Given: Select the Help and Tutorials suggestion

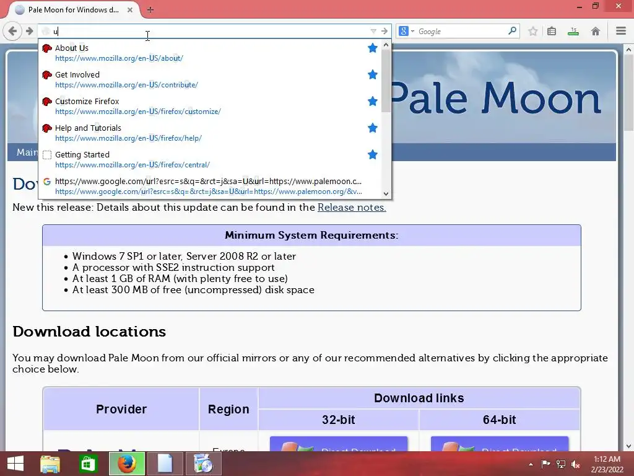Looking at the screenshot, I should coord(209,133).
